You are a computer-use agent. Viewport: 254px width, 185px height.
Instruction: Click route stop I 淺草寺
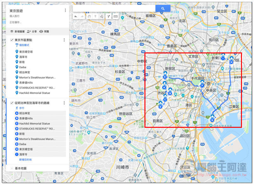click(x=40, y=154)
